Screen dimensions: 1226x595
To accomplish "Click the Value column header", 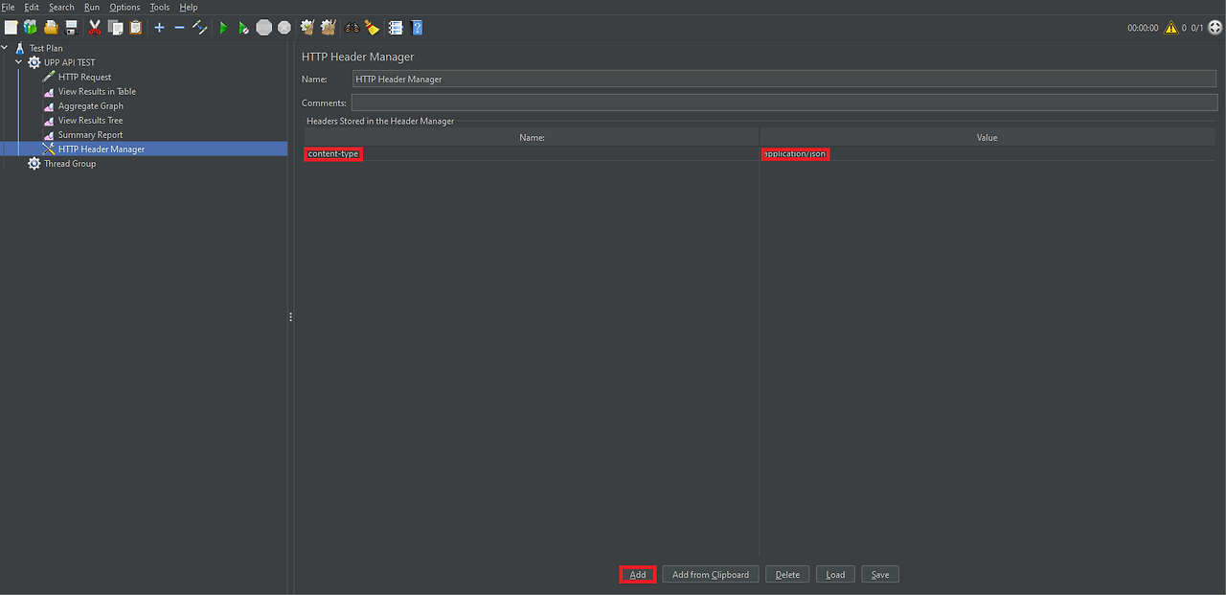I will coord(987,137).
